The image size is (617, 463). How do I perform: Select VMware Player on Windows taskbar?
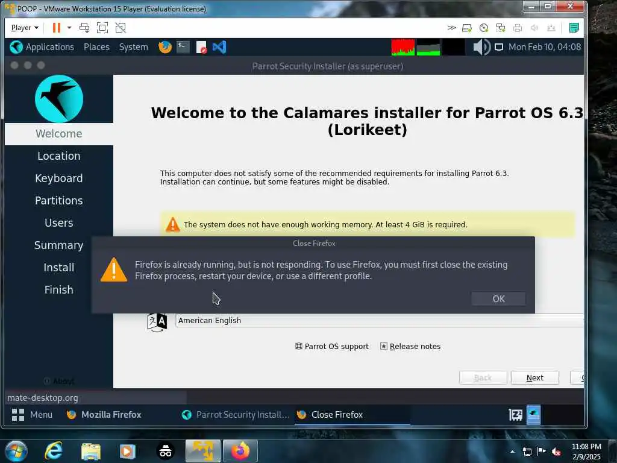(202, 451)
